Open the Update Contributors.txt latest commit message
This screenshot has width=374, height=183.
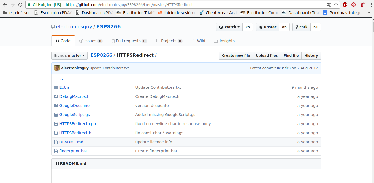tap(109, 68)
